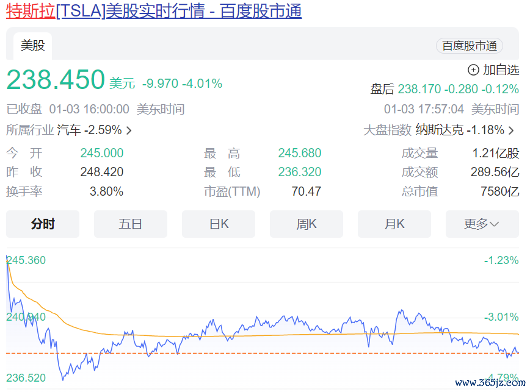Click the 总市值 value 7580亿
The image size is (530, 392).
pyautogui.click(x=500, y=191)
